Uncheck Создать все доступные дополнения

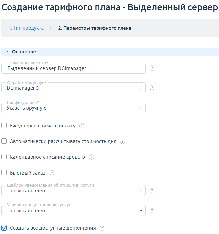tap(4, 228)
